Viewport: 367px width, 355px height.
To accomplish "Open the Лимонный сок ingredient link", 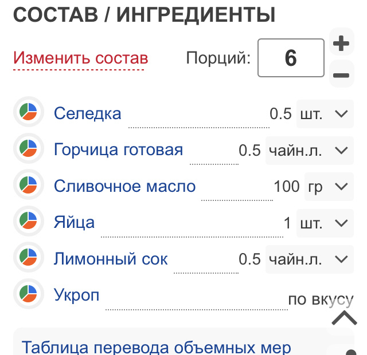I will (x=111, y=259).
